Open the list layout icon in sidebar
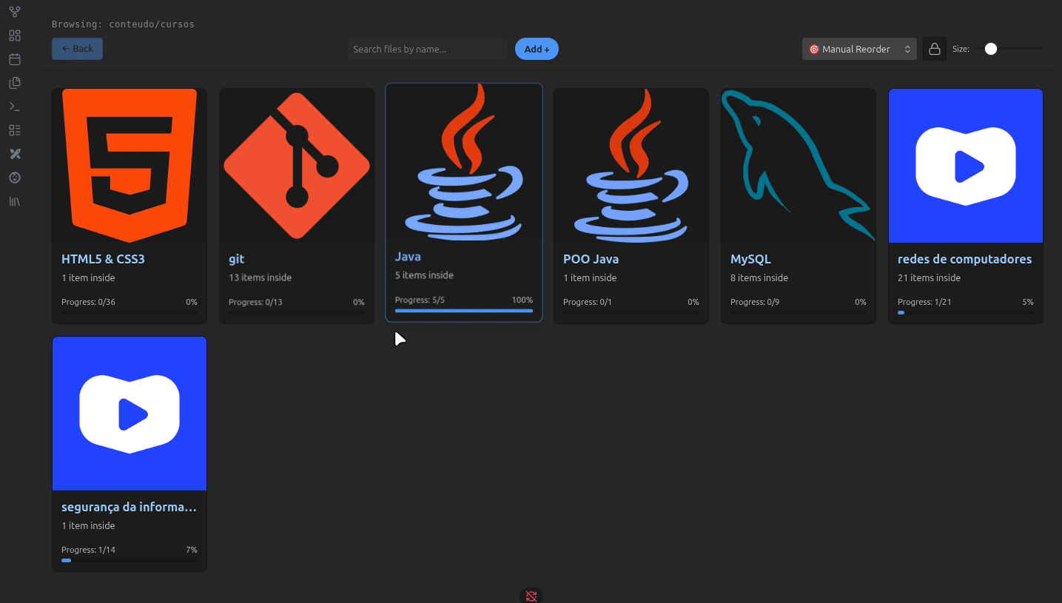The width and height of the screenshot is (1062, 603). tap(15, 130)
